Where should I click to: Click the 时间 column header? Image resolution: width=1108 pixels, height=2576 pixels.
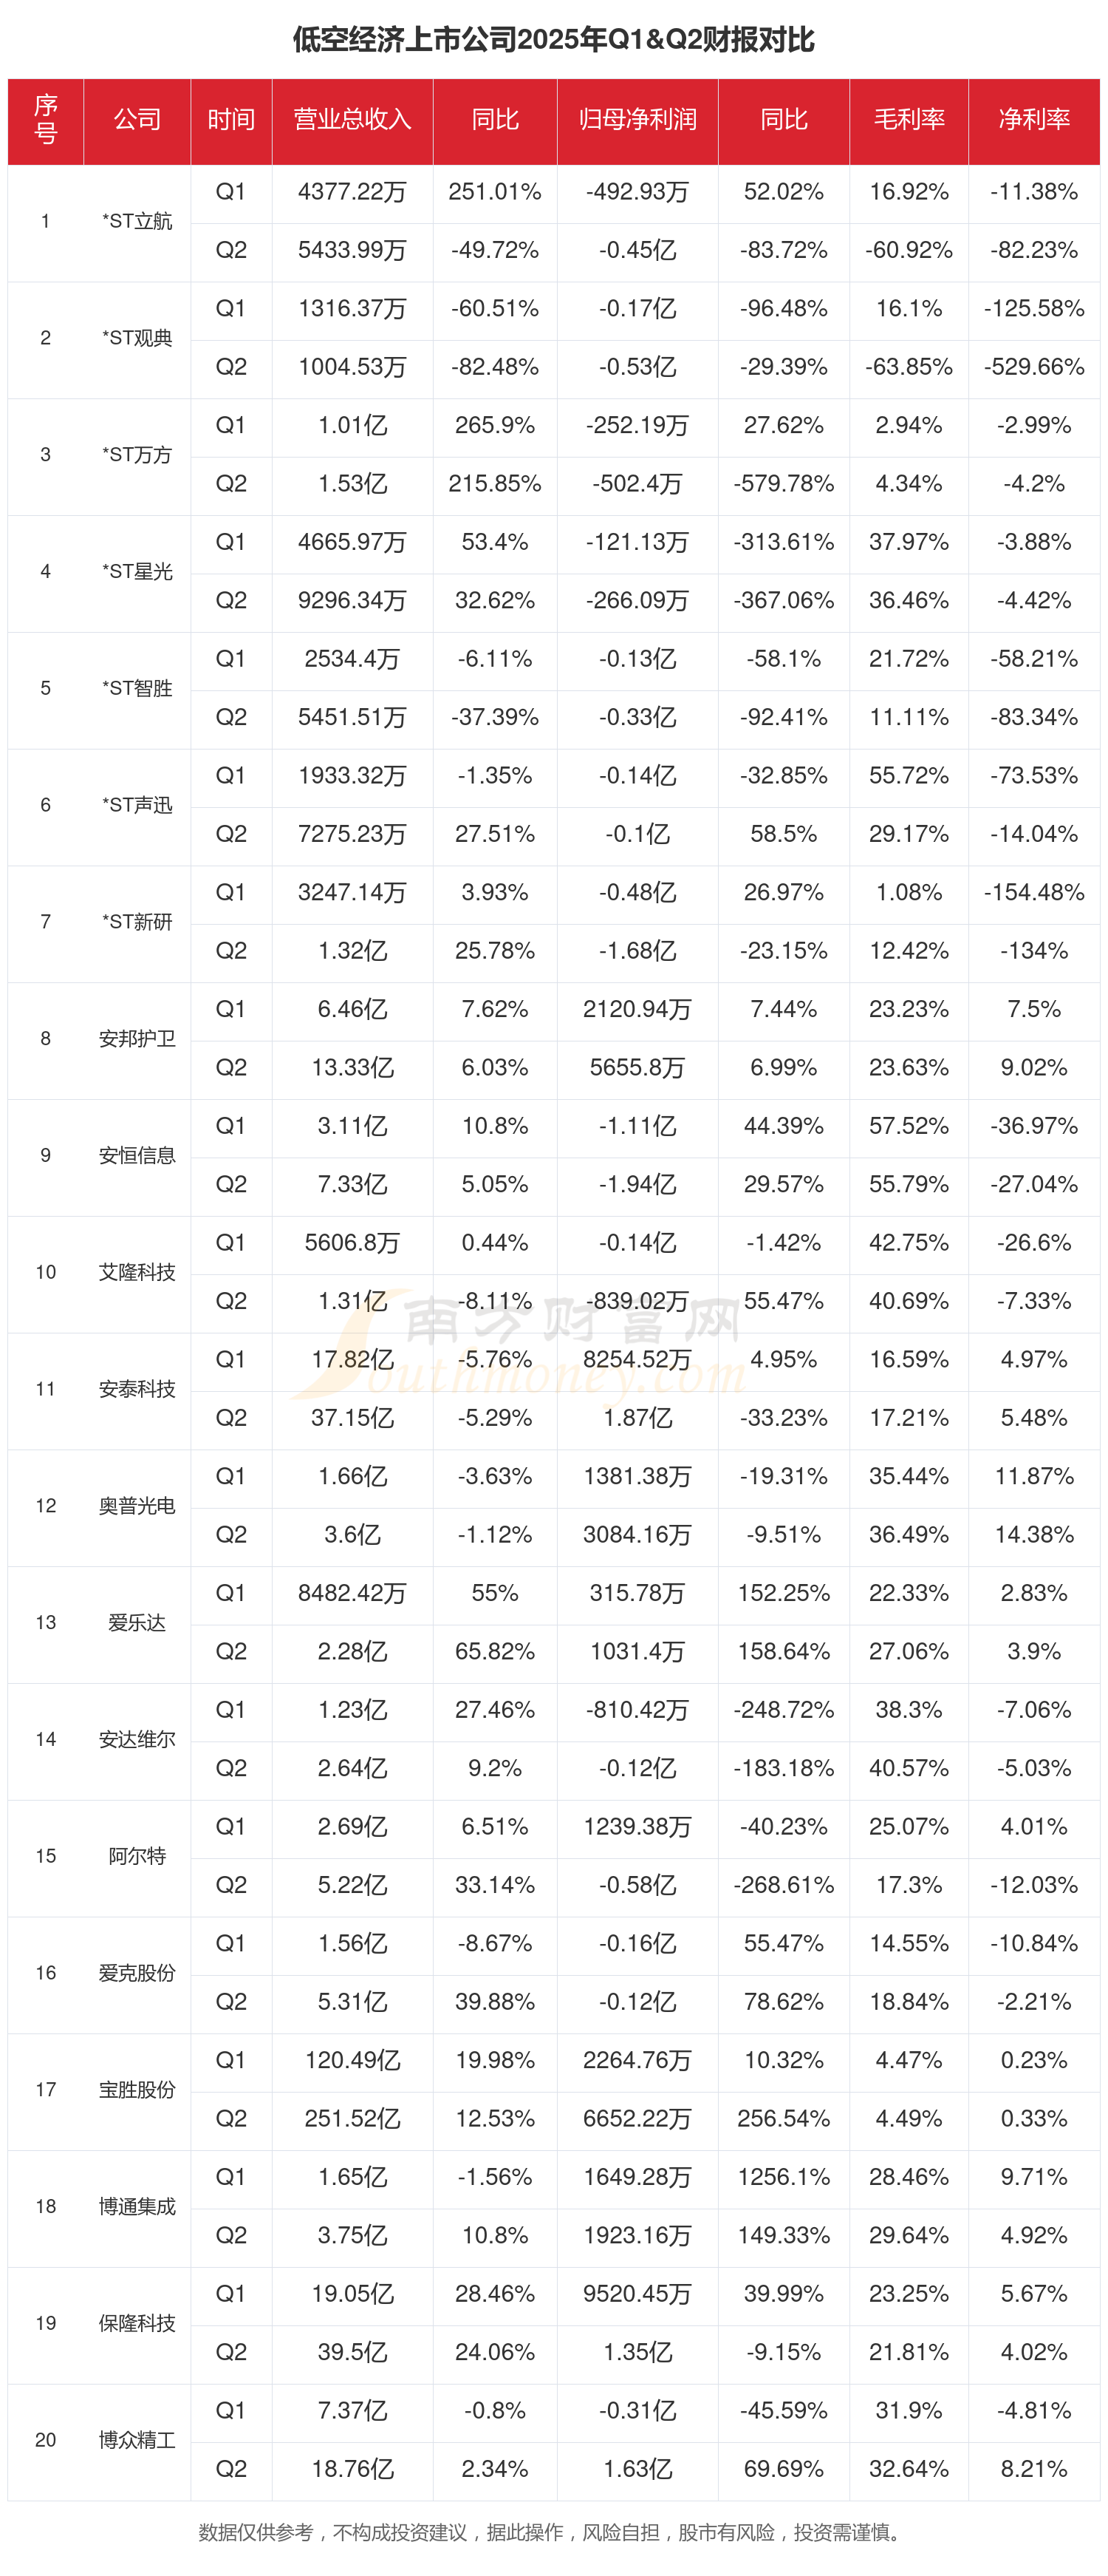coord(230,120)
